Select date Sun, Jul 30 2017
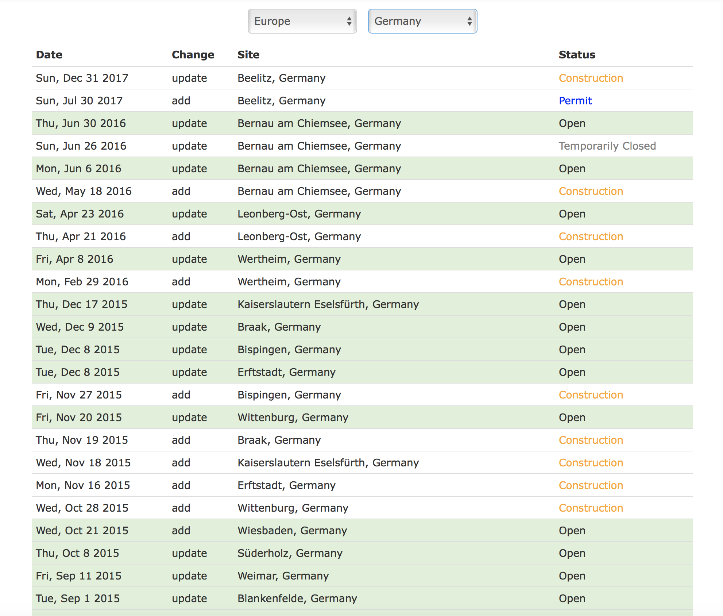The image size is (723, 616). (x=80, y=101)
